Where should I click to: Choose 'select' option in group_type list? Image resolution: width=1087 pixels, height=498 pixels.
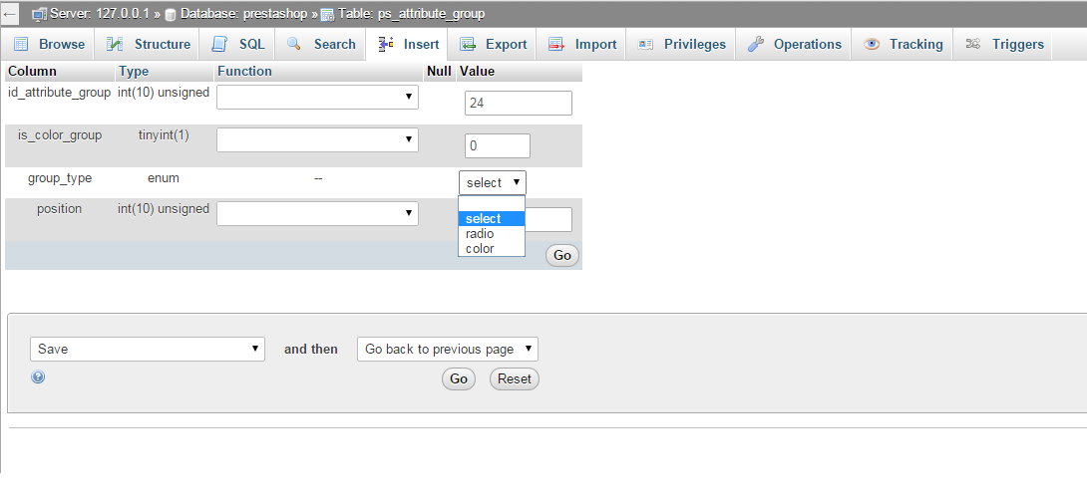pos(492,219)
